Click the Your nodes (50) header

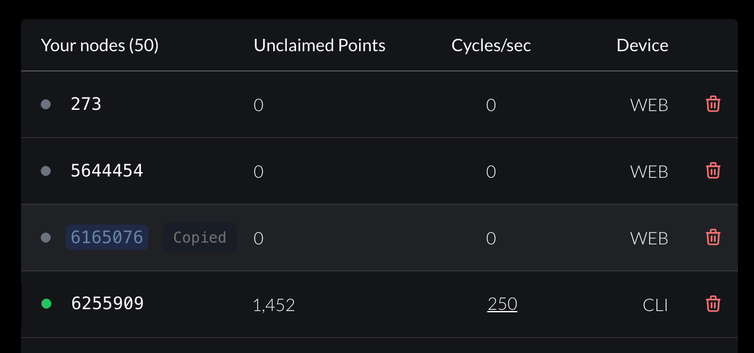tap(100, 46)
